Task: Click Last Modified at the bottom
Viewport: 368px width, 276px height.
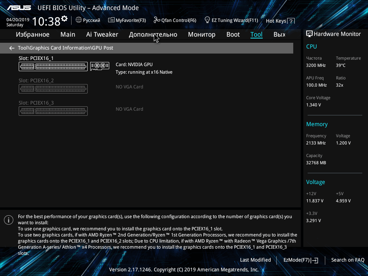Action: [x=256, y=260]
